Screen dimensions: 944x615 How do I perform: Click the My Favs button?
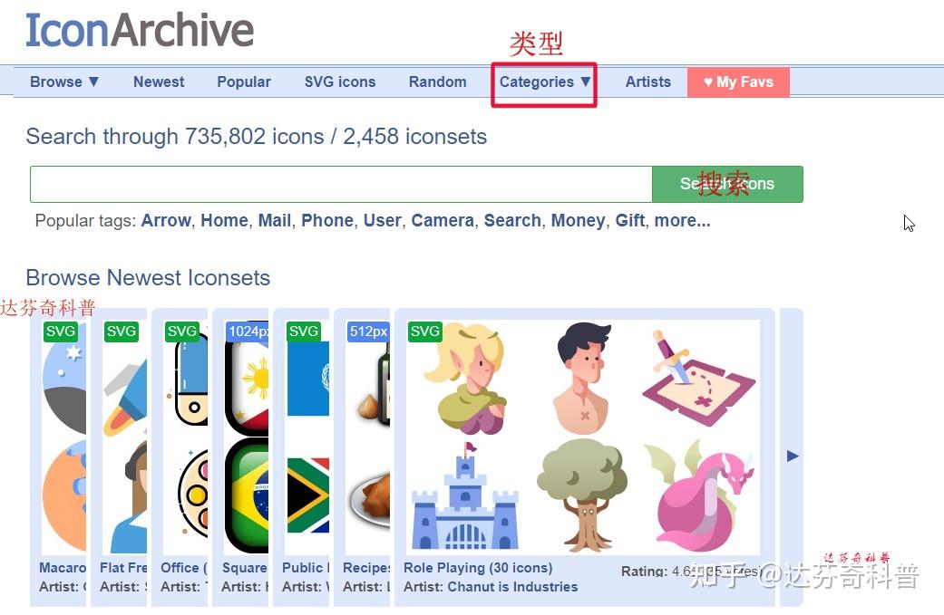[738, 82]
